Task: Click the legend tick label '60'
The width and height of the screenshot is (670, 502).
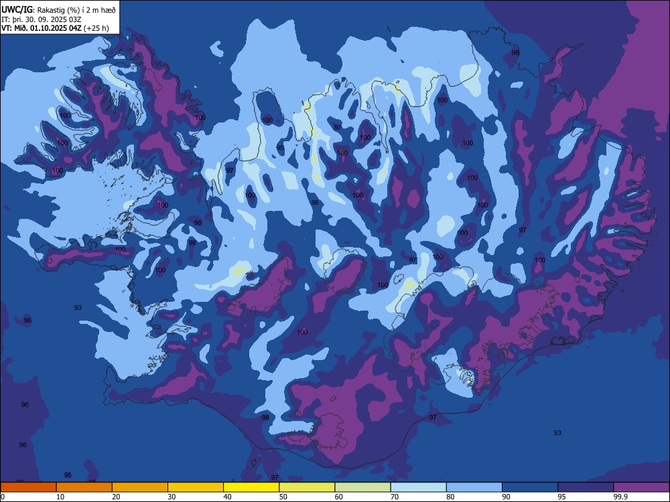Action: coord(339,497)
